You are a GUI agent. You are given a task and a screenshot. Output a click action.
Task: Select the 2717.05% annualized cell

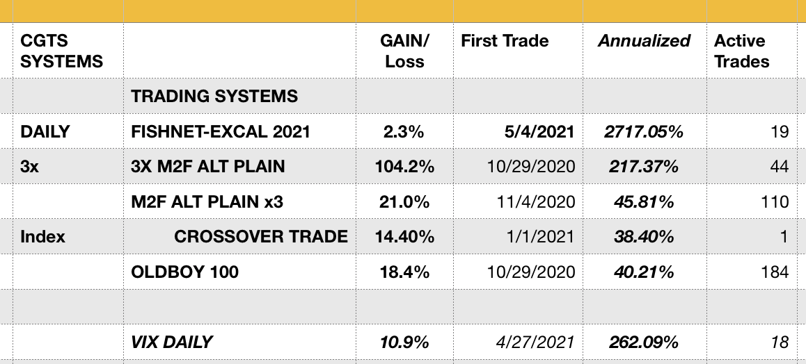coord(644,131)
